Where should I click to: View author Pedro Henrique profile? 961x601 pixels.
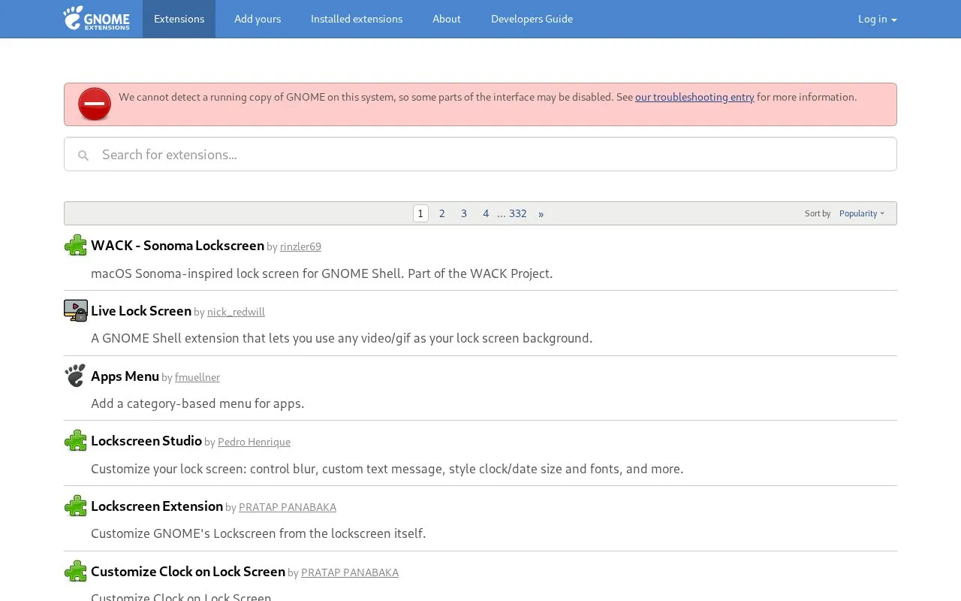(254, 442)
